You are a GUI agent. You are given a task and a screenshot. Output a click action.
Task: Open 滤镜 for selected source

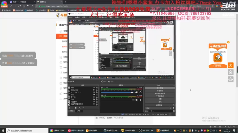pos(111,82)
